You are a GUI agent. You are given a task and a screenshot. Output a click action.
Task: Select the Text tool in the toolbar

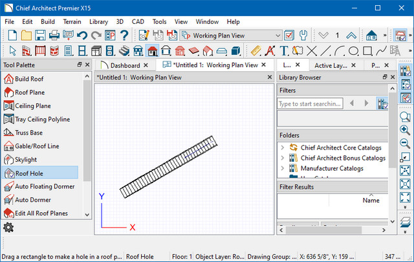[284, 50]
